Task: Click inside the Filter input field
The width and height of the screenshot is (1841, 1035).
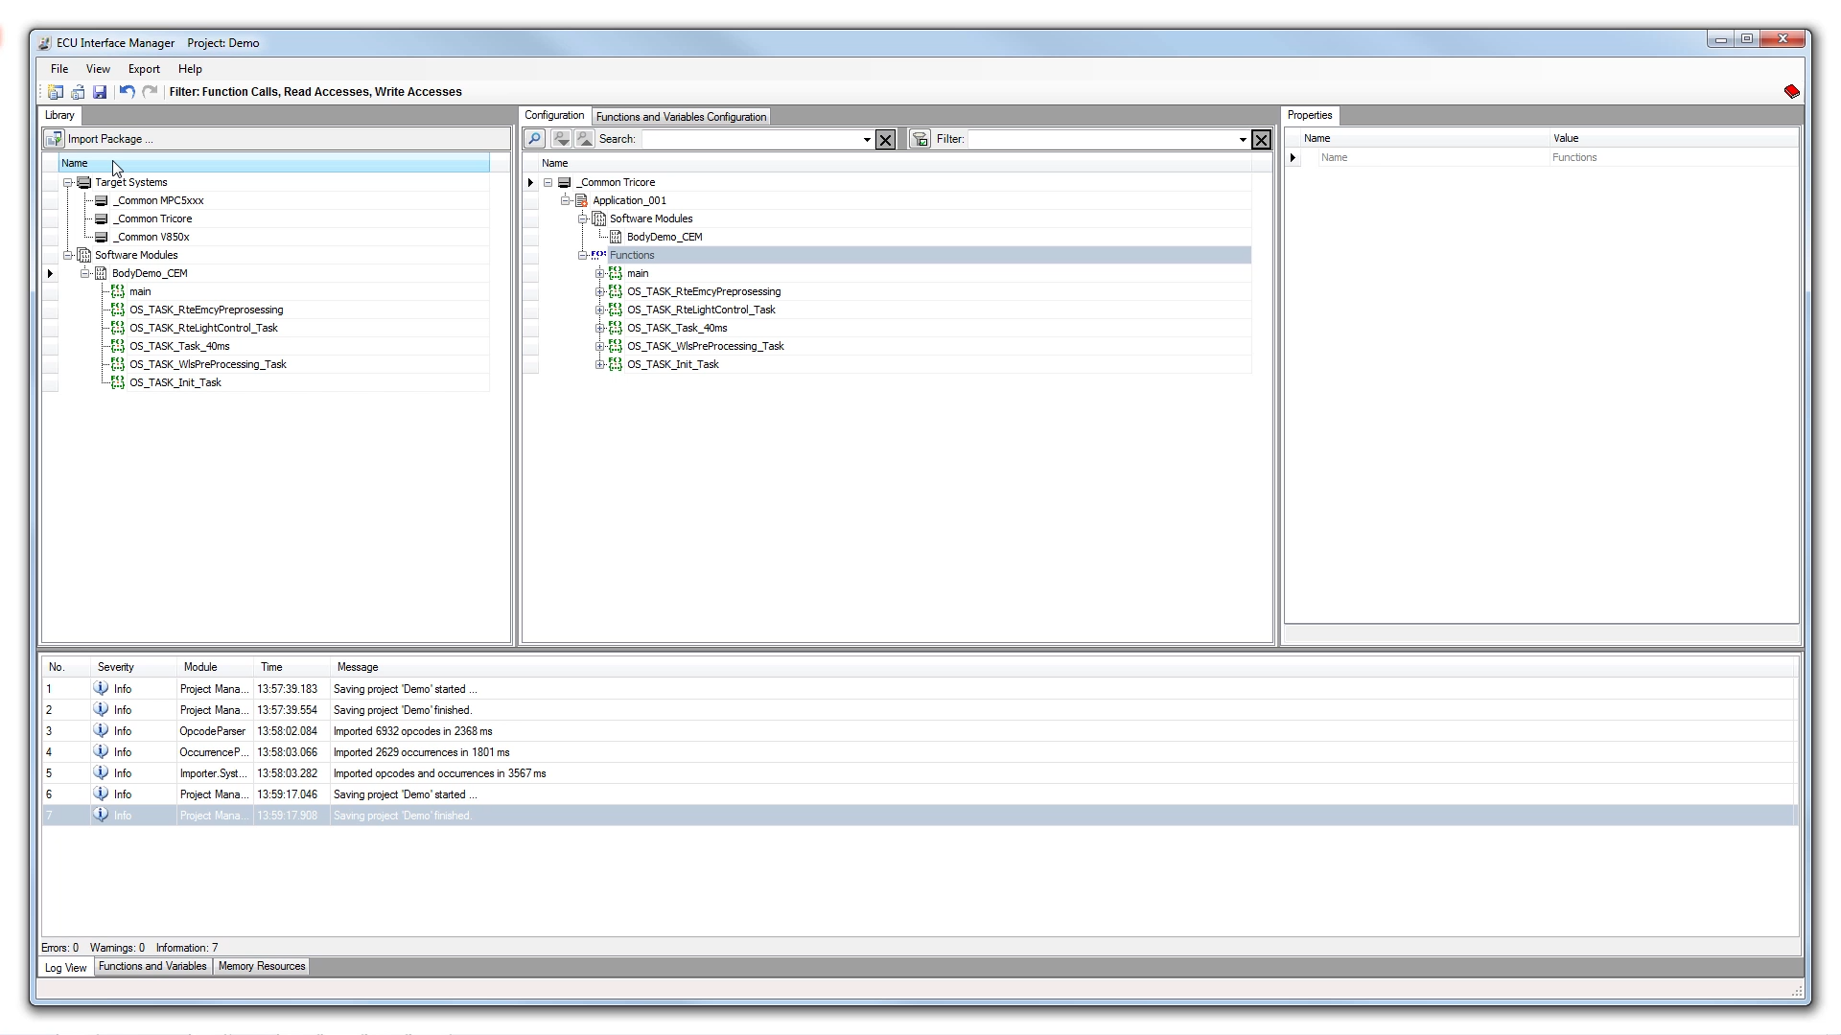Action: pos(1103,140)
